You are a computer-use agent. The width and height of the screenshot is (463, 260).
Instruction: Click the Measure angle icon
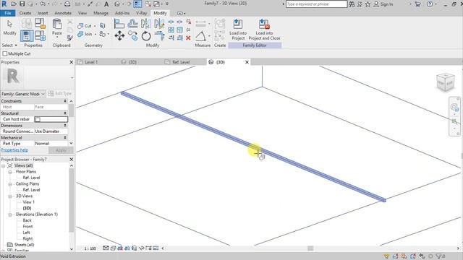click(x=201, y=36)
